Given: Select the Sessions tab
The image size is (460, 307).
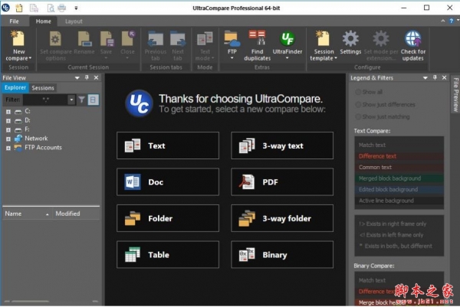Looking at the screenshot, I should click(x=43, y=88).
